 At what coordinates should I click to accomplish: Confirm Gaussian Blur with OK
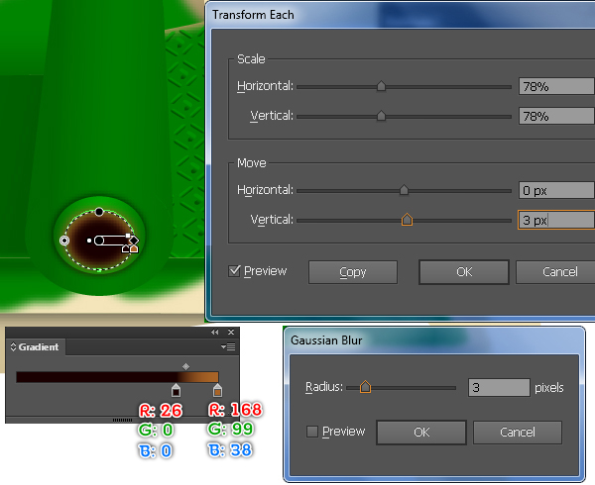click(421, 432)
